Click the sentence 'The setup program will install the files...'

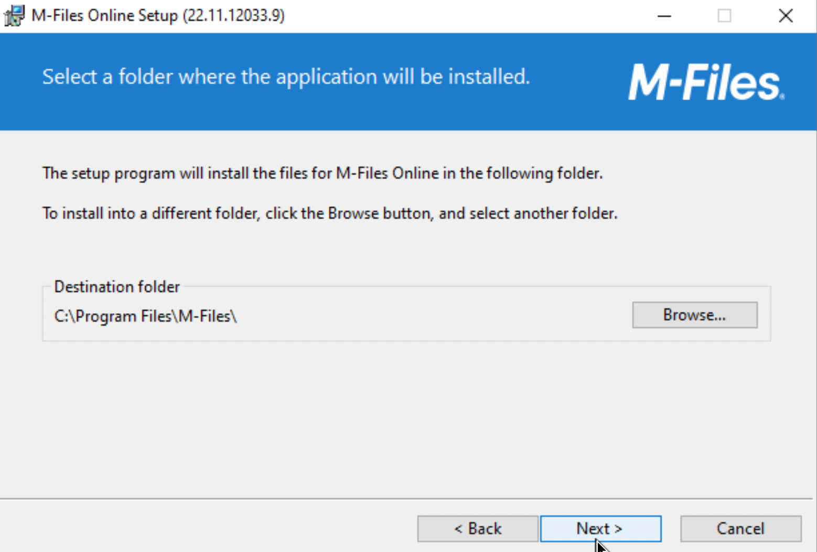click(x=322, y=173)
